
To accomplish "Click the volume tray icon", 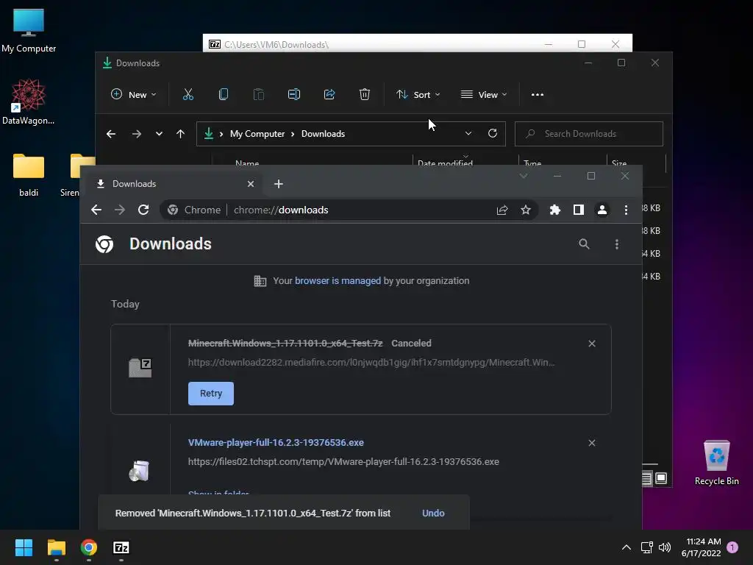I will tap(665, 547).
